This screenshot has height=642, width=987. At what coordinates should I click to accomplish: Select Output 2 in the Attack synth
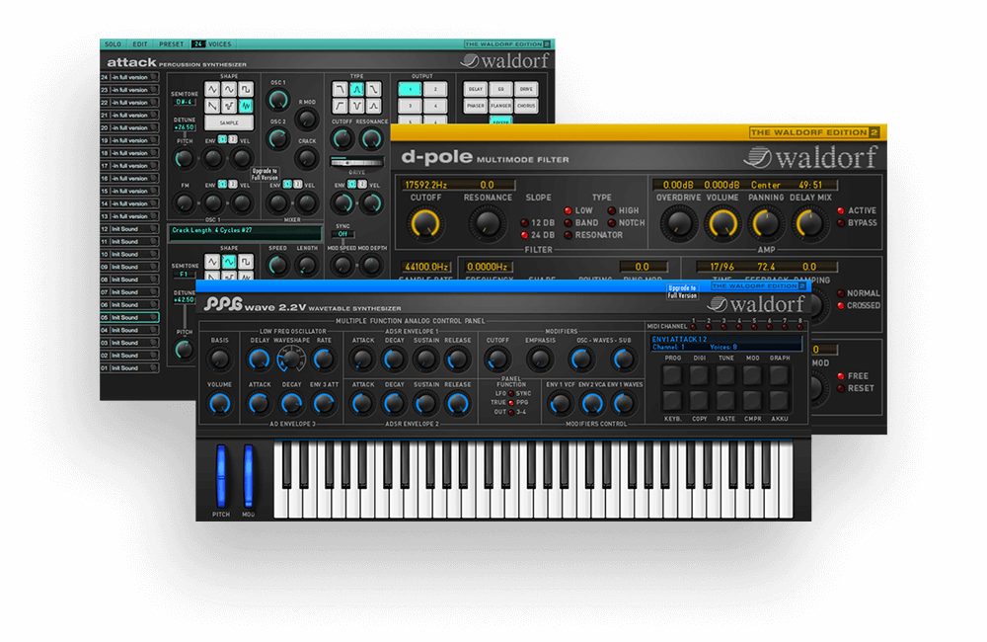point(435,89)
